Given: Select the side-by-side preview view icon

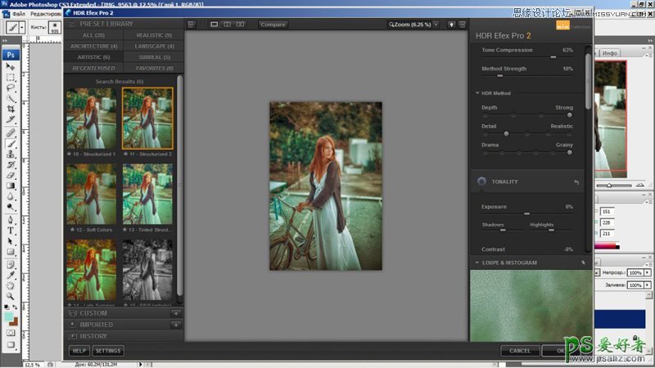Looking at the screenshot, I should (240, 25).
